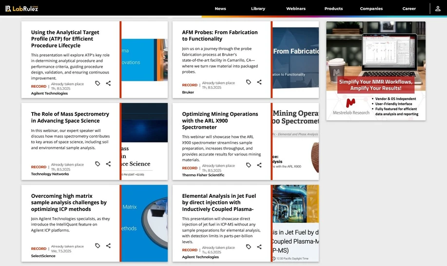The width and height of the screenshot is (447, 266).
Task: Click the Mining Operations webinar thumbnail
Action: click(x=295, y=142)
